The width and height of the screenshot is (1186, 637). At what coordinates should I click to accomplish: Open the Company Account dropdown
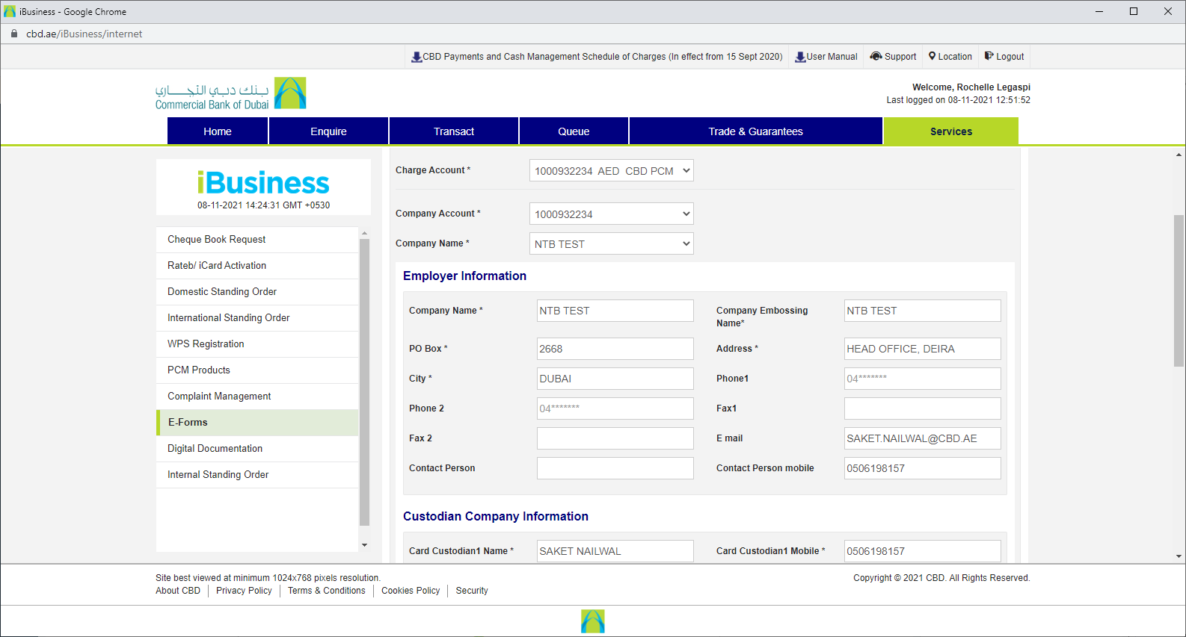click(612, 214)
